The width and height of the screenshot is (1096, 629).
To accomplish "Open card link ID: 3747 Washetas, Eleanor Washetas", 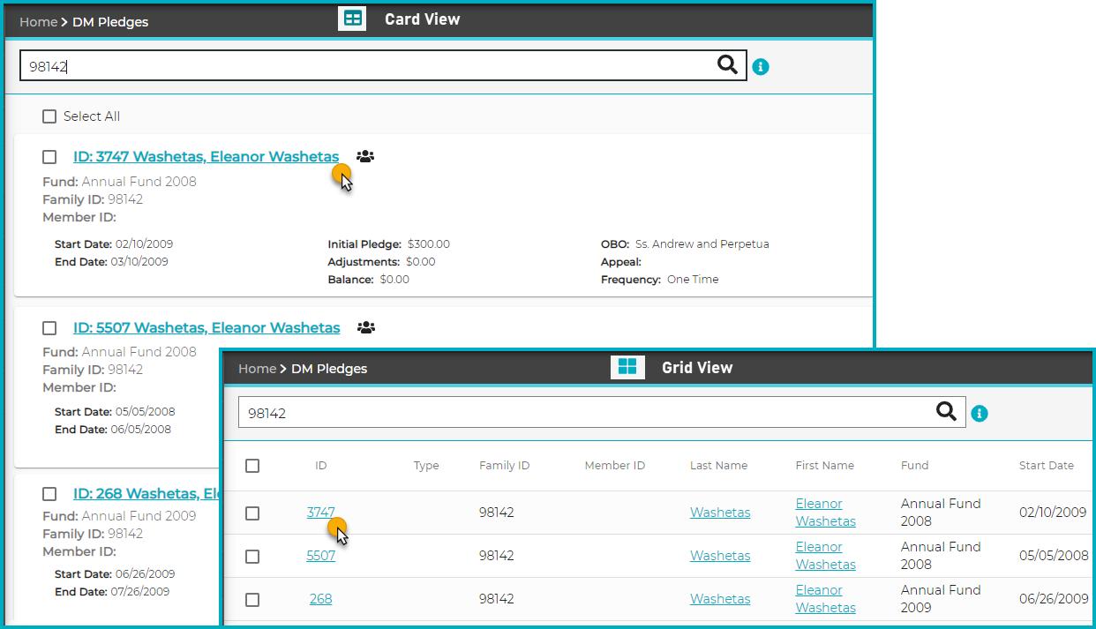I will [206, 157].
